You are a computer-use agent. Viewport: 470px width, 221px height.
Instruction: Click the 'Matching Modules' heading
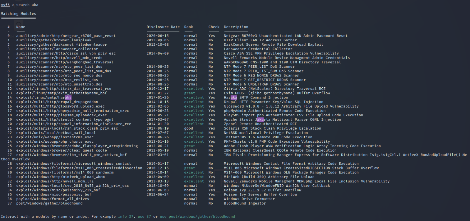[19, 14]
